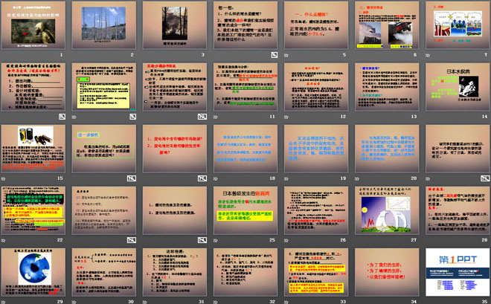
Task: Select the 想一想 questions slide
Action: (x=245, y=25)
